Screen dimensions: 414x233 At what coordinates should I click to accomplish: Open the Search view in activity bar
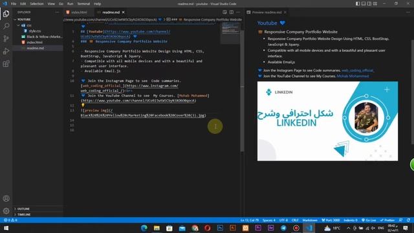[x=6, y=26]
